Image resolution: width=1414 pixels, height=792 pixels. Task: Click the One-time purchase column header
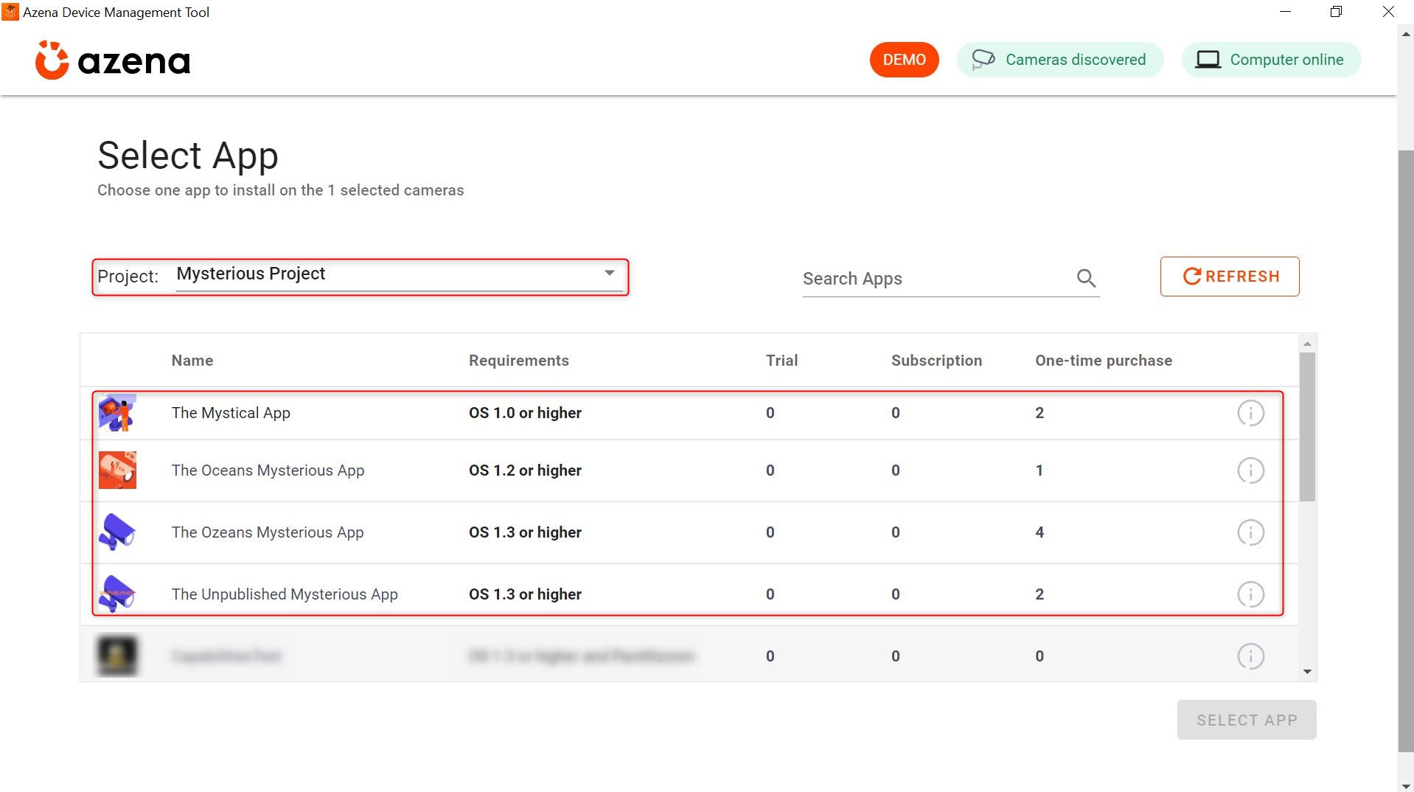point(1104,361)
